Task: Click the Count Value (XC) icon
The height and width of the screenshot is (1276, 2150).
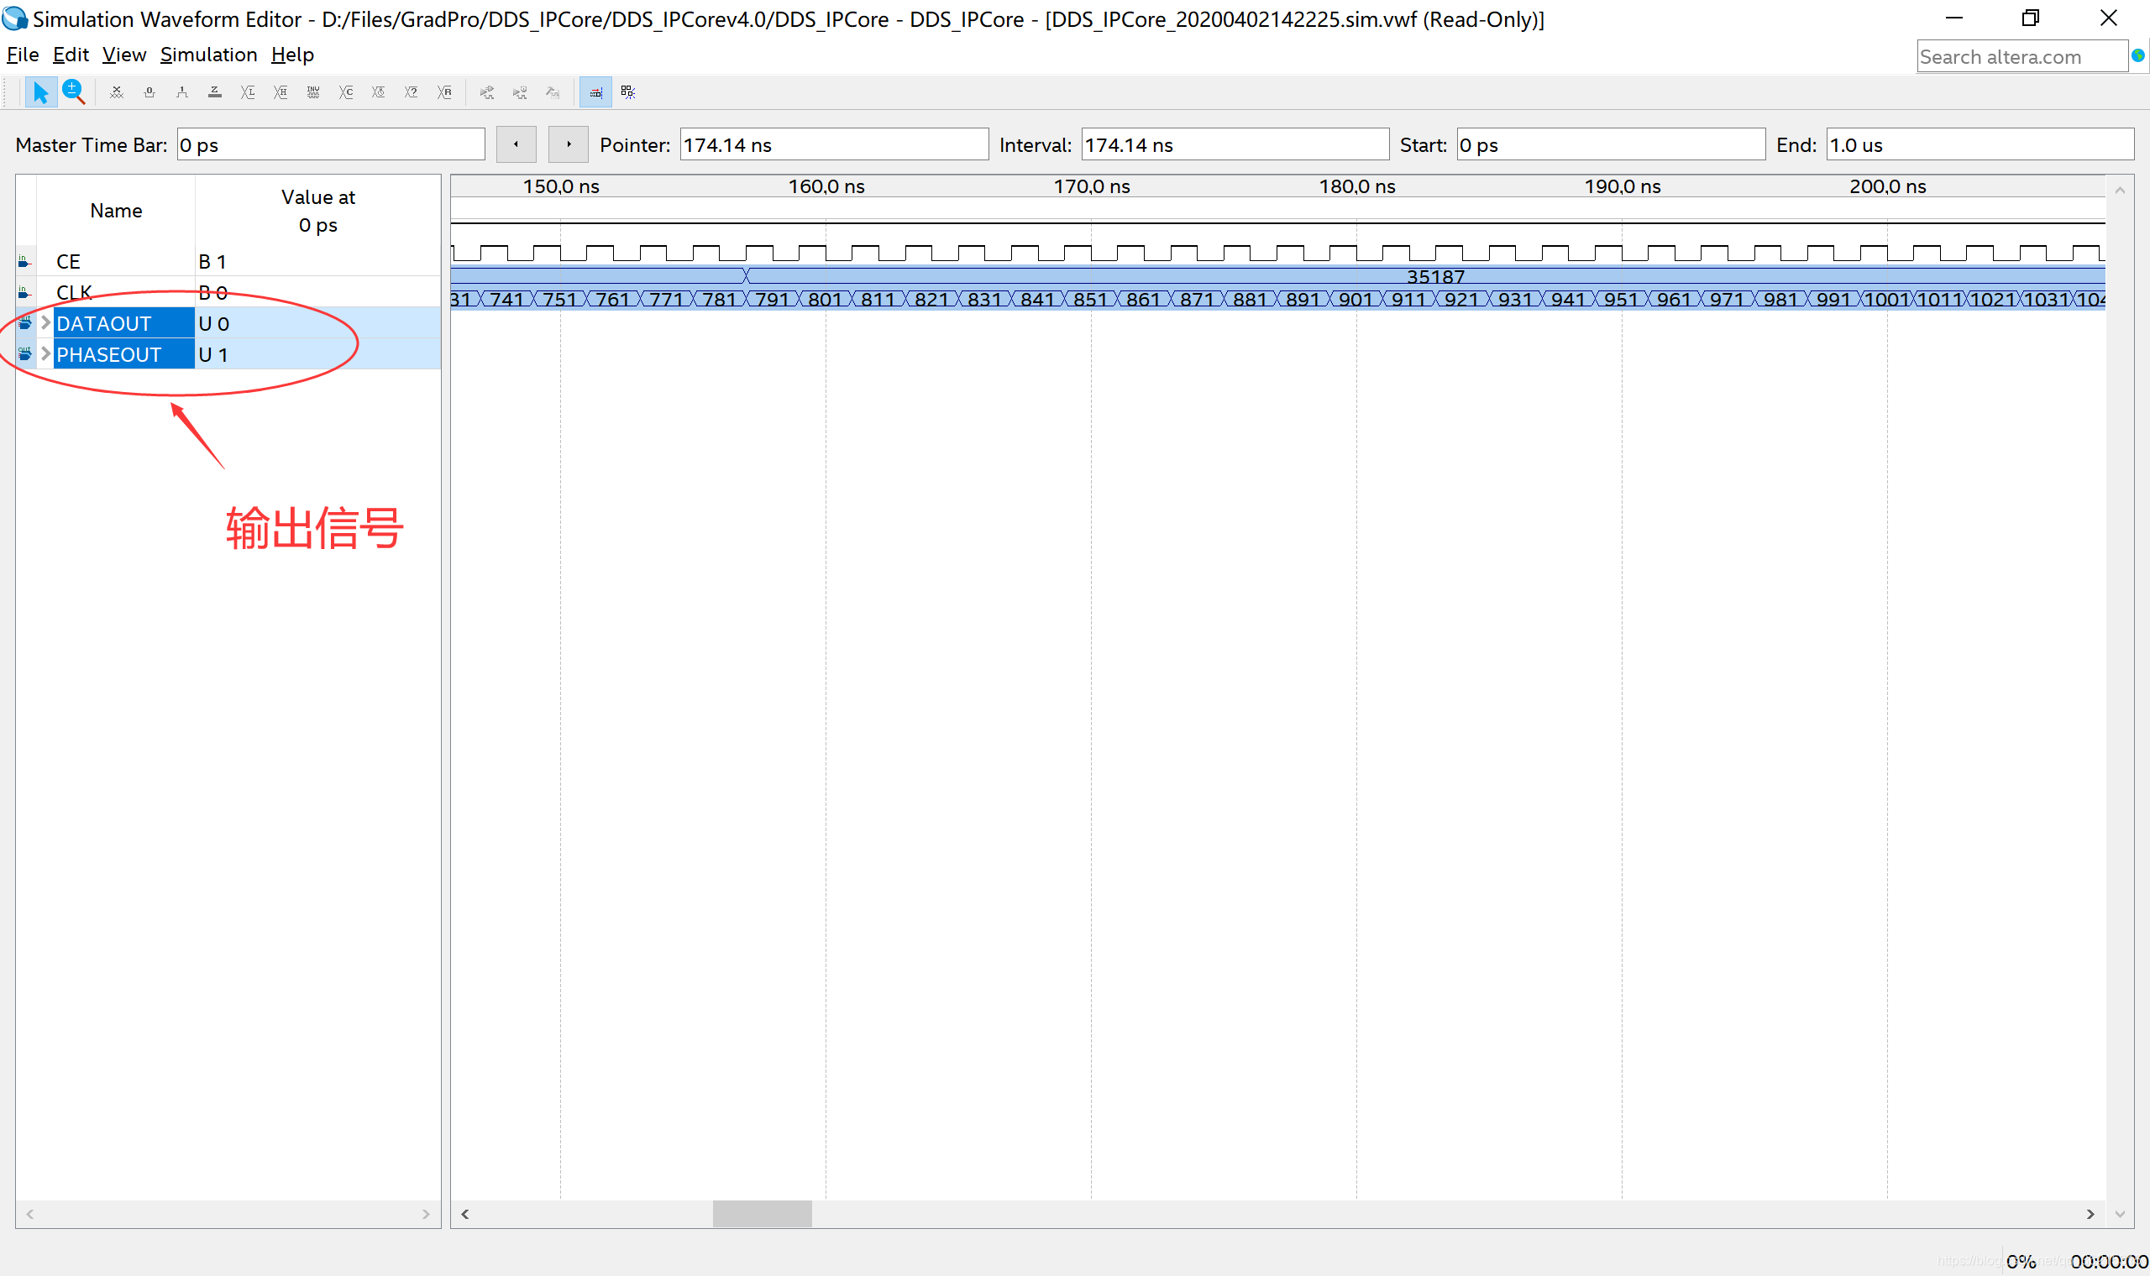Action: click(346, 92)
